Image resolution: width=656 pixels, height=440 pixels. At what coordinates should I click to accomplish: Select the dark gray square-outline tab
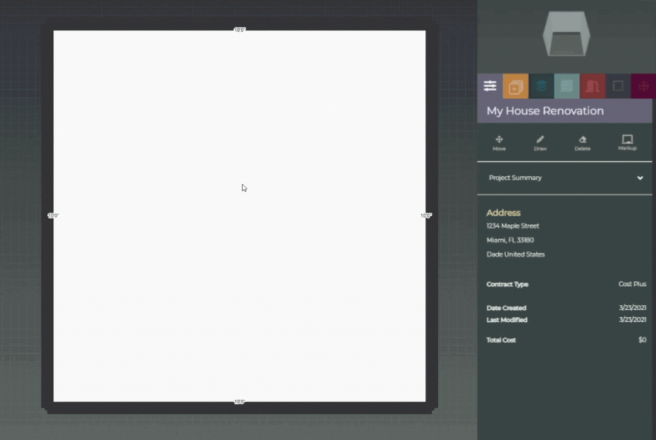[x=618, y=86]
